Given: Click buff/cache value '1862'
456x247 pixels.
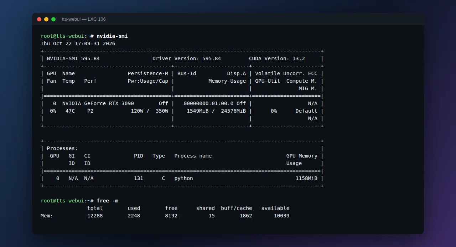Looking at the screenshot, I should 246,216.
